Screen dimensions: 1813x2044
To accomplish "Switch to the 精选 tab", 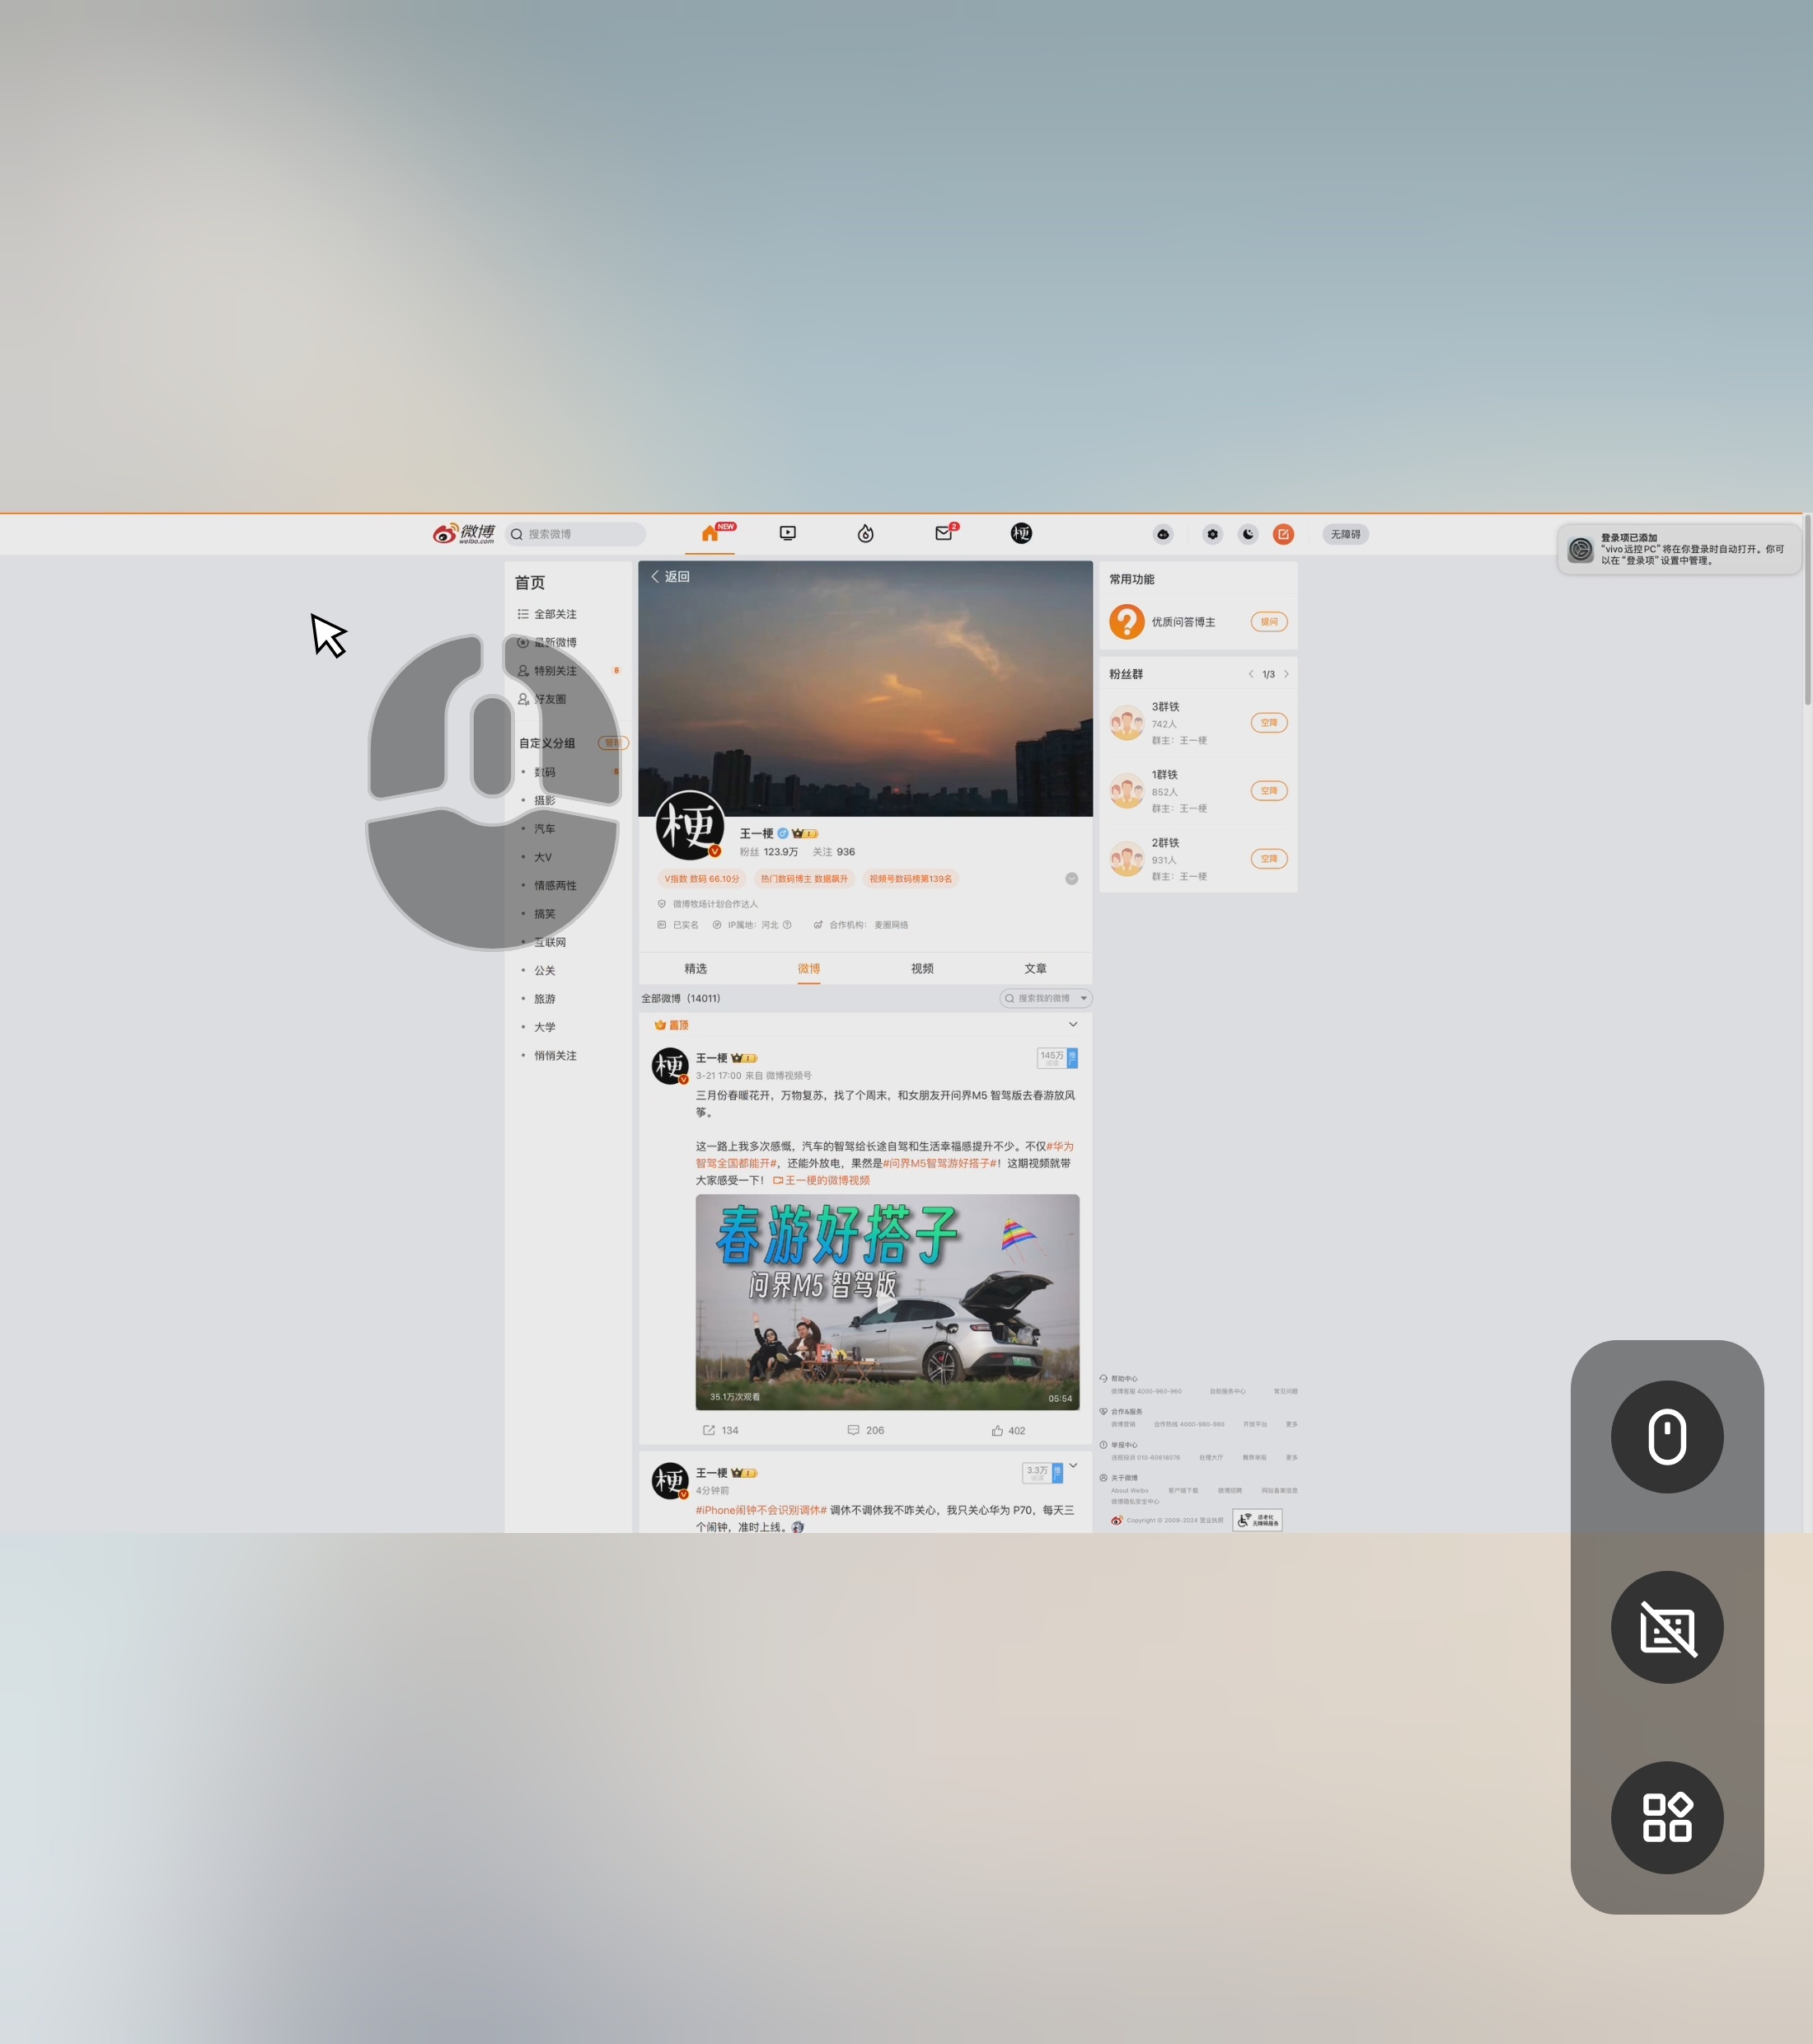I will (696, 969).
